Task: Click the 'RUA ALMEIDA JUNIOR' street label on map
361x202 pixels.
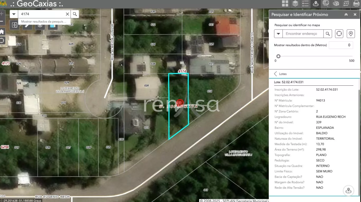Action: pos(112,42)
